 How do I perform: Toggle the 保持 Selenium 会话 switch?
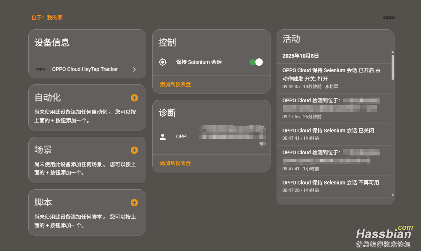click(x=256, y=62)
